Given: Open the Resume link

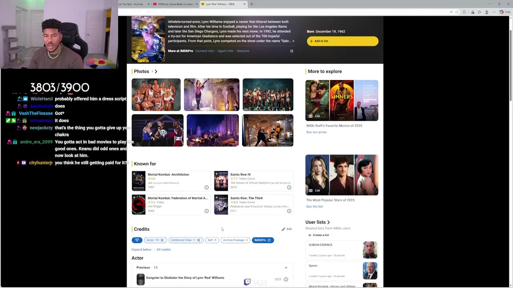Looking at the screenshot, I should coord(243,51).
